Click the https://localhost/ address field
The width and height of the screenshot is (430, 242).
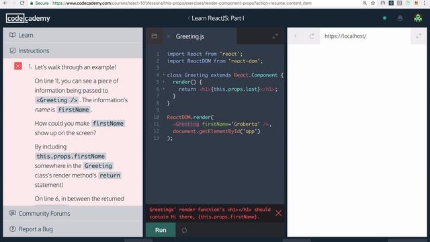pyautogui.click(x=365, y=36)
